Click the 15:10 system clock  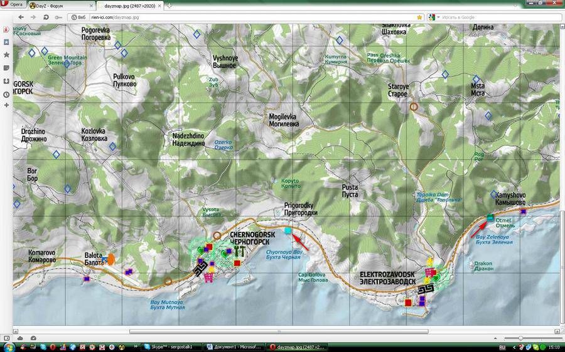click(x=555, y=348)
